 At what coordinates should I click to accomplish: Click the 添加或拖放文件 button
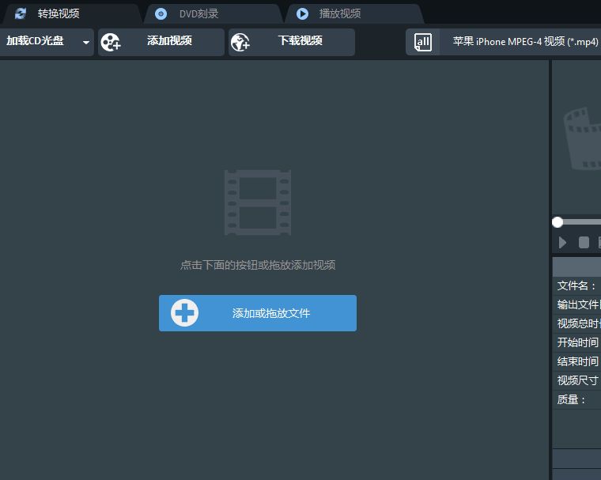[x=258, y=313]
